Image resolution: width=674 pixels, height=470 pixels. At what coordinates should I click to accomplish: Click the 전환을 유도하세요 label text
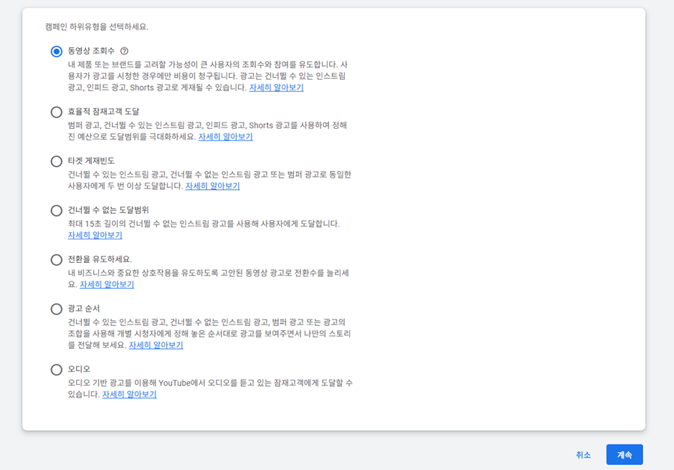[x=100, y=259]
